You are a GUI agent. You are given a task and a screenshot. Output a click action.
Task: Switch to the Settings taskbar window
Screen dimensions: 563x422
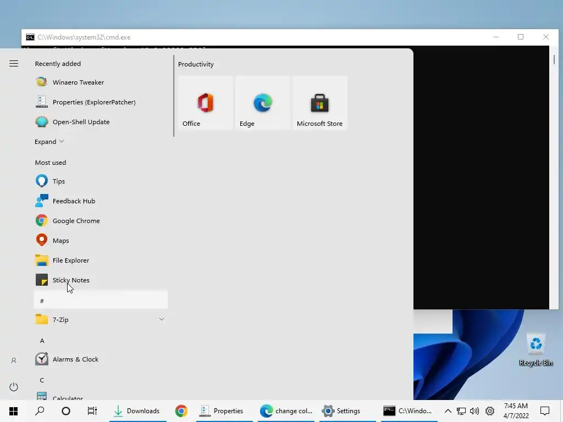point(347,410)
